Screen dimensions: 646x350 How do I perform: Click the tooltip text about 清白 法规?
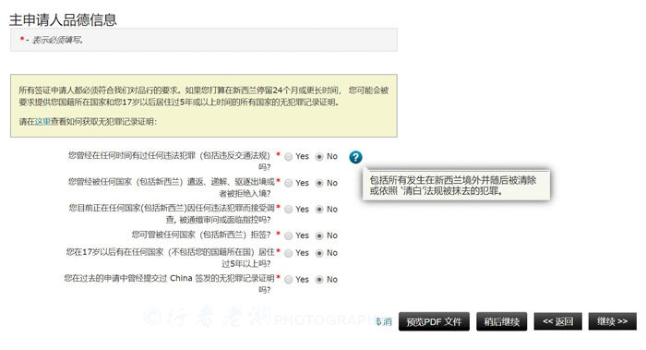453,186
